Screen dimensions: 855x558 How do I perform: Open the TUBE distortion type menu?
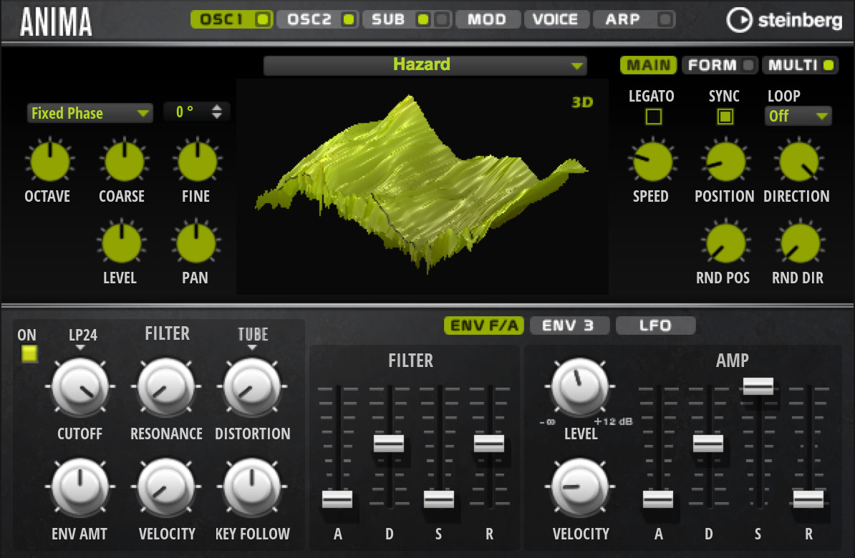(x=253, y=338)
